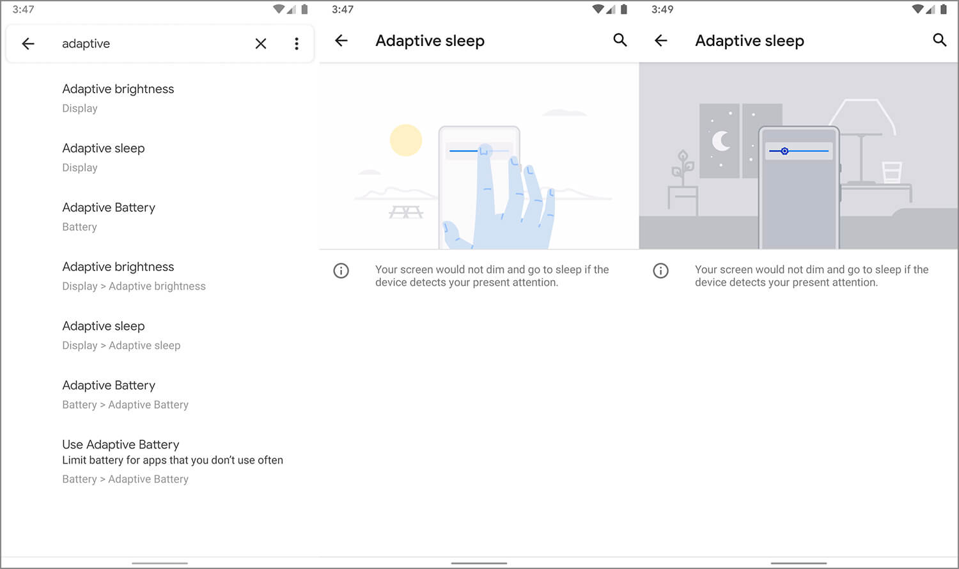Open the 'Use Adaptive Battery' result
This screenshot has width=959, height=569.
click(x=172, y=460)
